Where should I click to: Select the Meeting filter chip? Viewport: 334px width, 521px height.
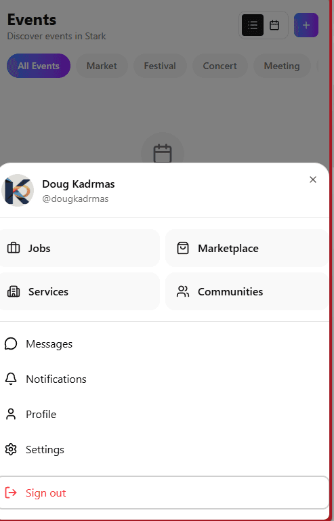[x=282, y=66]
